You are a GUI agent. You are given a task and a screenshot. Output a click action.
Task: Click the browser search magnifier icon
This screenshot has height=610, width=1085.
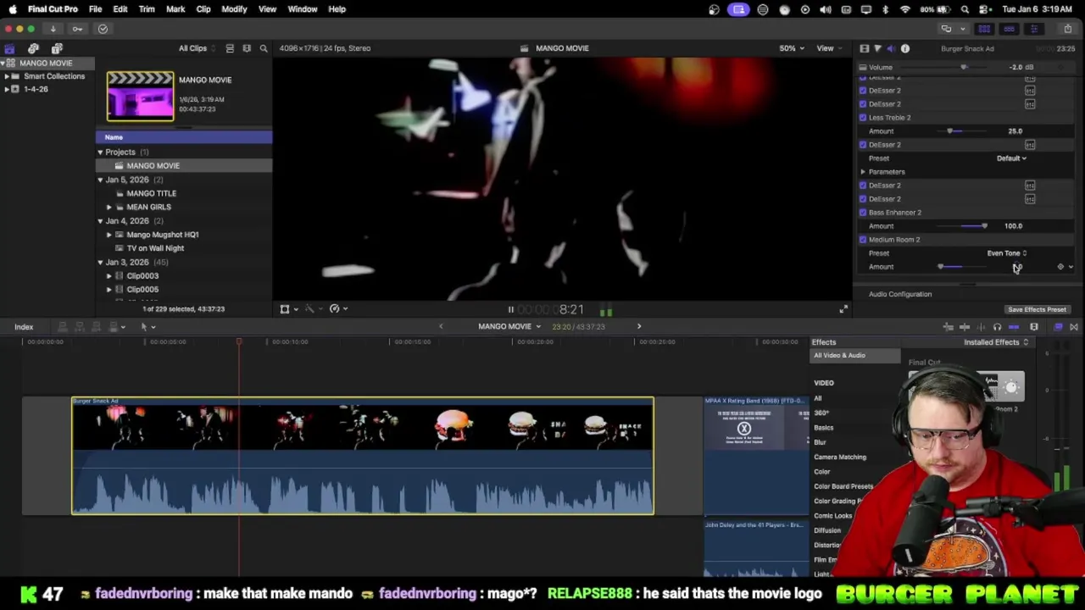(264, 48)
